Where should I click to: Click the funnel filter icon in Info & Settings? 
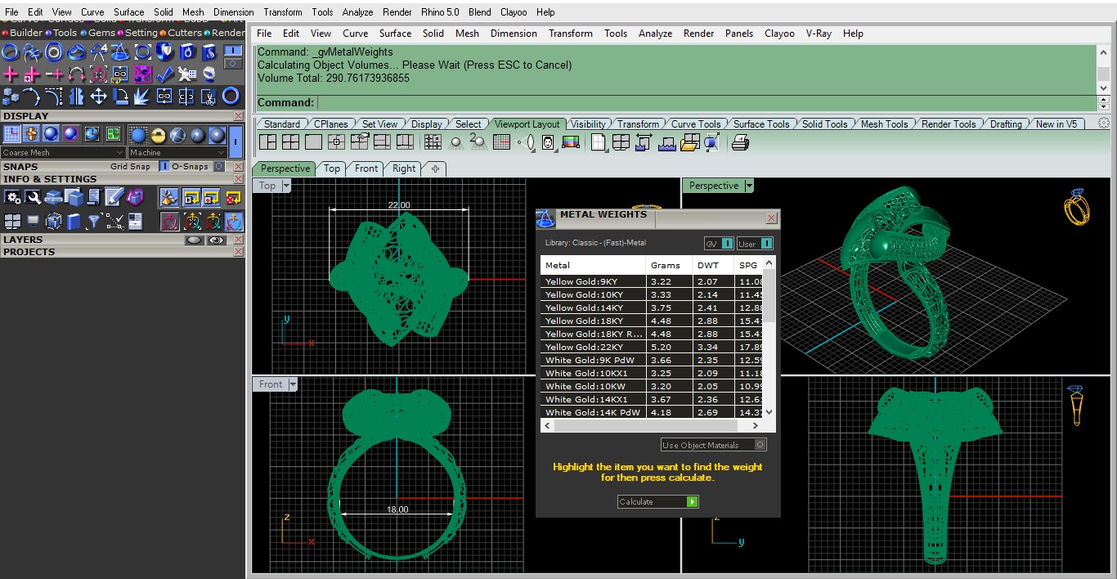pos(94,222)
